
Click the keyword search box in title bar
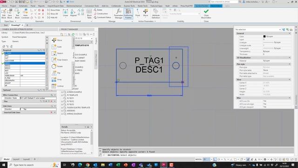click(x=224, y=2)
